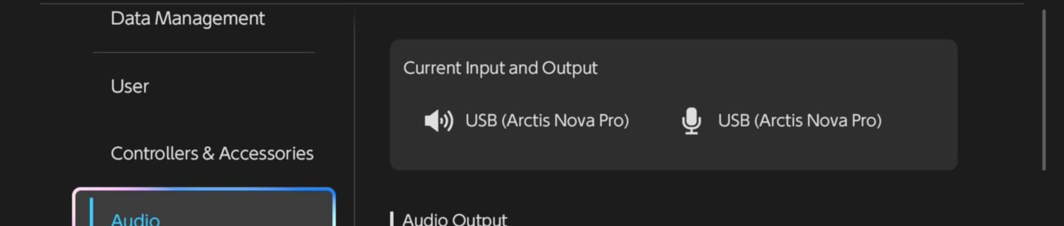Click the separator line below Data Management
Screen dimensions: 1064x226
[203, 53]
